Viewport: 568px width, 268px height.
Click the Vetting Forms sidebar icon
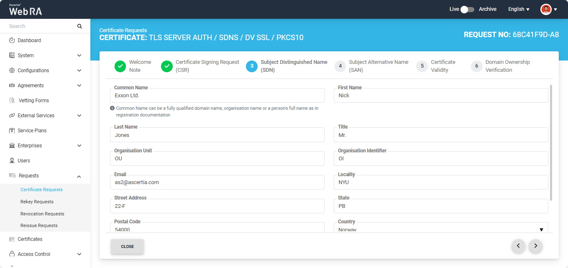[x=12, y=101]
